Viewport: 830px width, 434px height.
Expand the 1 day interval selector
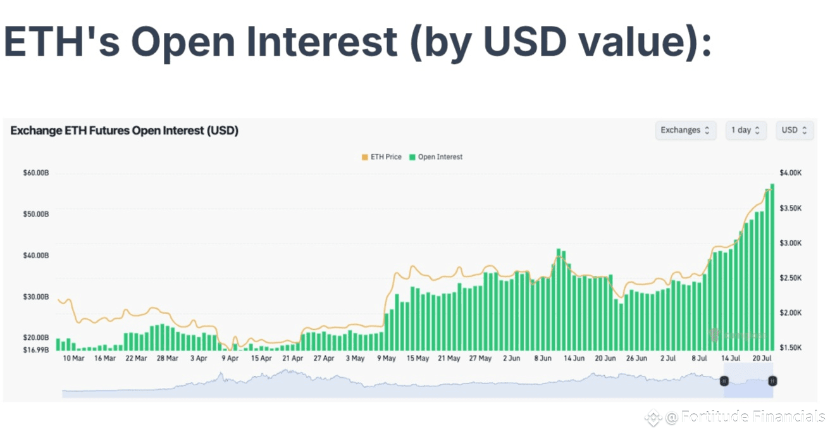click(746, 130)
